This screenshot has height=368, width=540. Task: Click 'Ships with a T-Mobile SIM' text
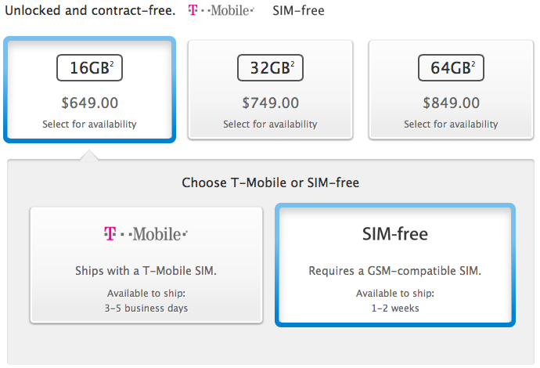click(x=146, y=271)
